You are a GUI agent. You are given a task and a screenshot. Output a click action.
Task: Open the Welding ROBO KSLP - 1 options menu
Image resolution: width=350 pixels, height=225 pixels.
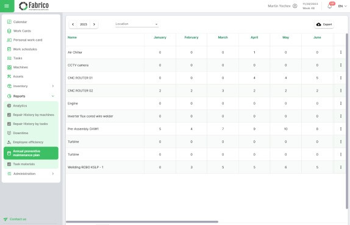[341, 167]
